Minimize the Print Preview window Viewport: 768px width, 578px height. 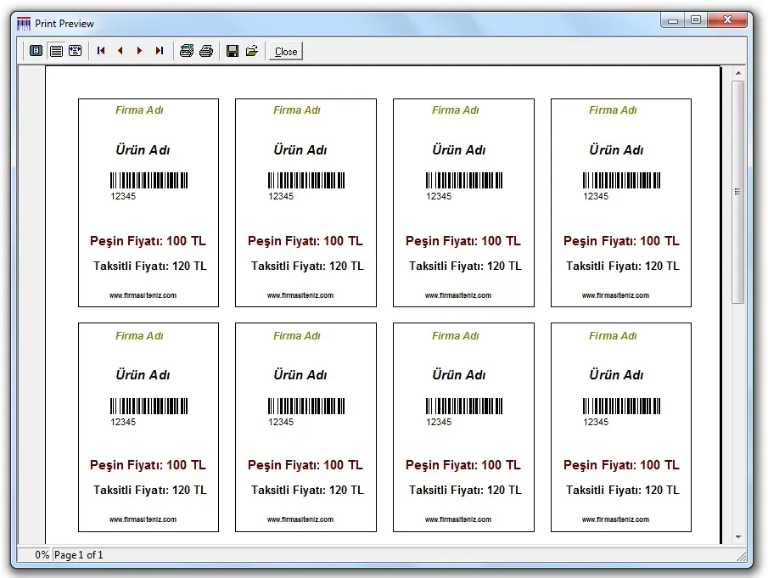point(673,20)
